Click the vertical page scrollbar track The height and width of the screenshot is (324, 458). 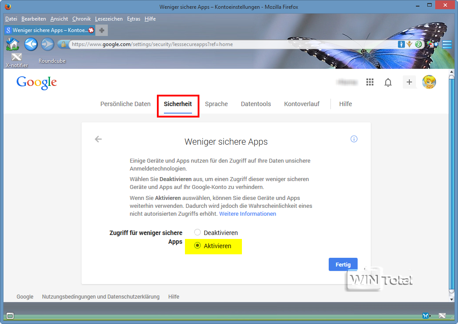point(451,185)
